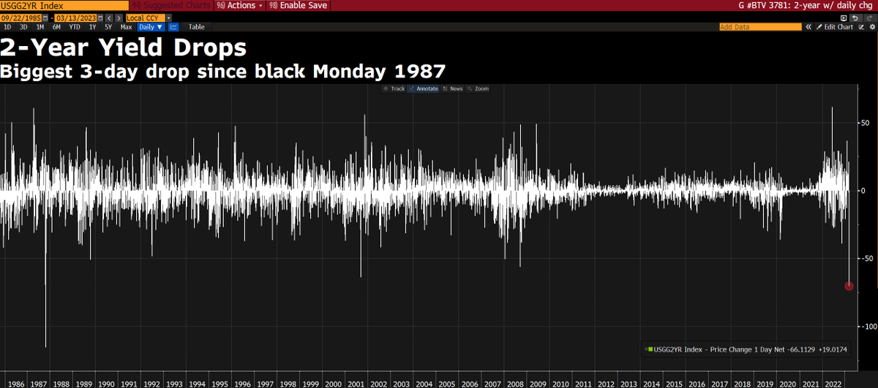The image size is (878, 388).
Task: Click the chart title 2-Year Yield Drops
Action: coord(123,49)
